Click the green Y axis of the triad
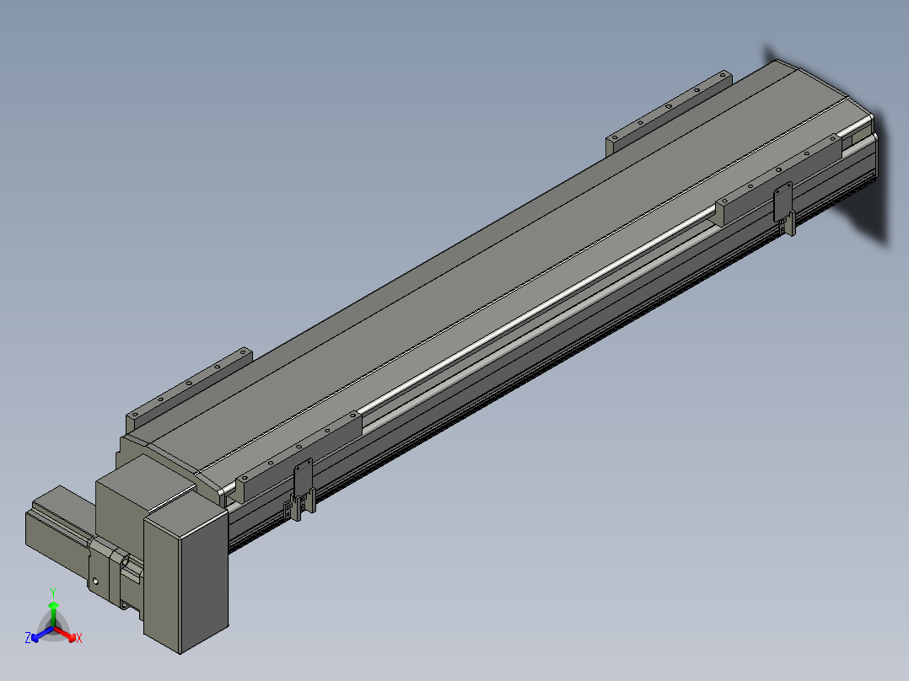909x681 pixels. click(53, 612)
